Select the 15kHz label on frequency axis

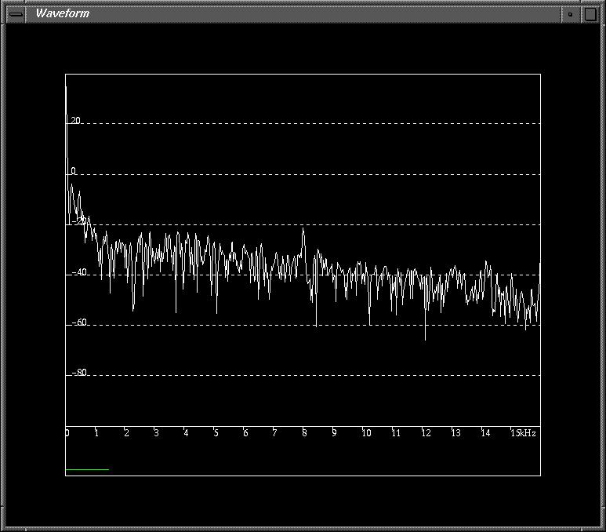pyautogui.click(x=523, y=433)
